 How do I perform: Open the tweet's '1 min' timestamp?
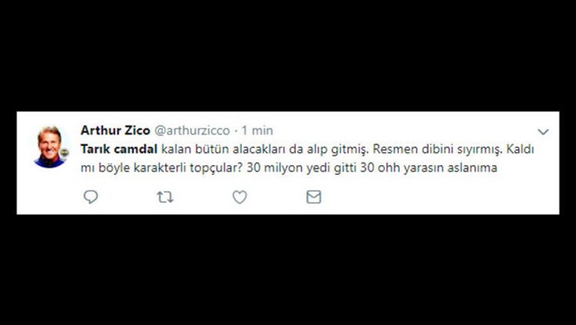pos(257,130)
